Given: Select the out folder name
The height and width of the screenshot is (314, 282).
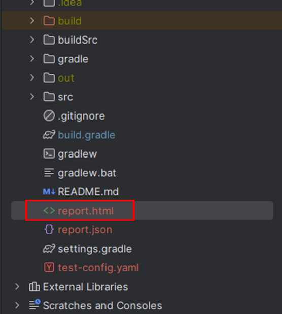Looking at the screenshot, I should pos(66,78).
